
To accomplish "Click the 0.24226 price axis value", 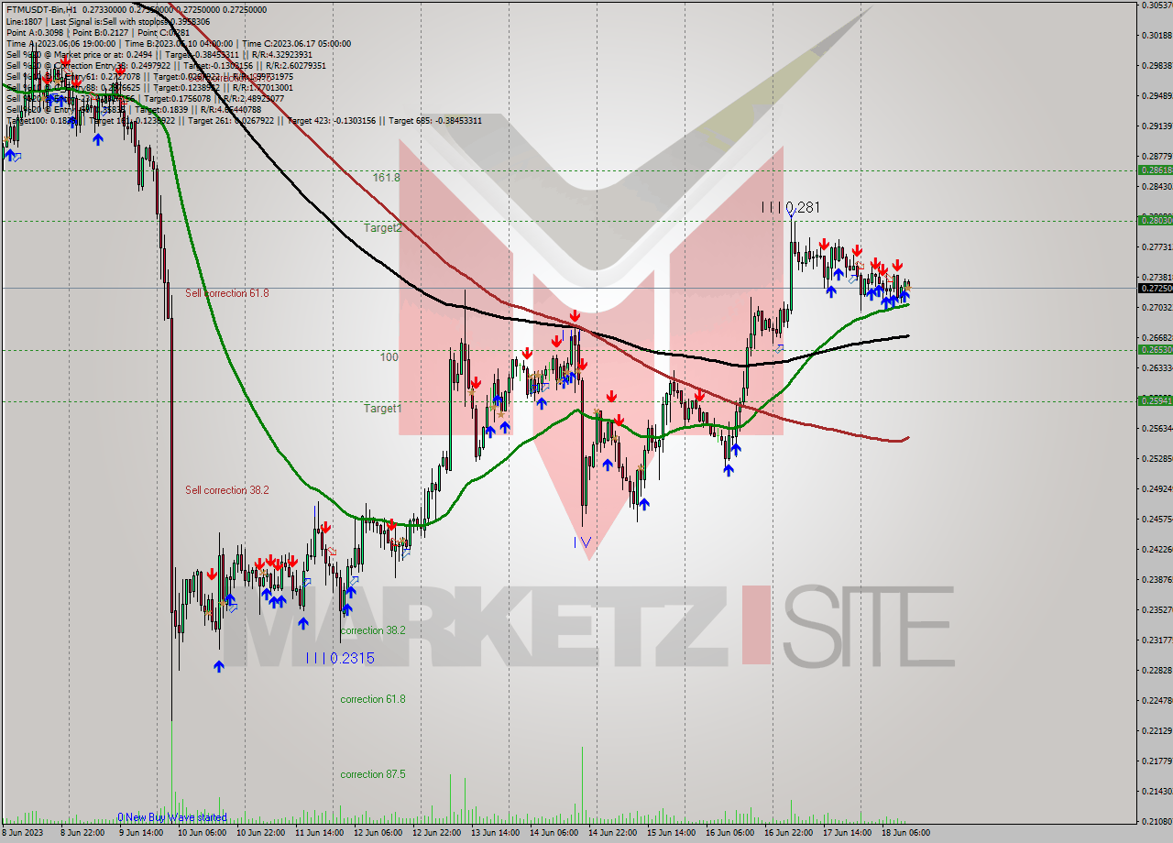I will pos(1157,550).
